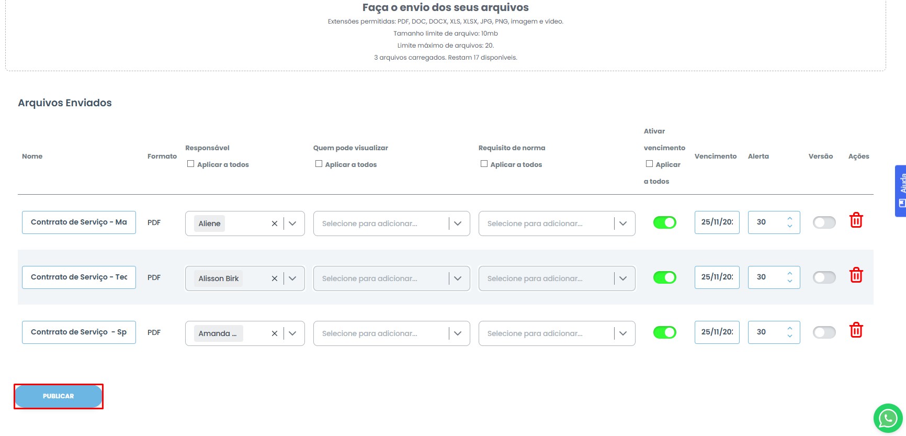Disable vencimento toggle in the first row
Viewport: 906px width, 436px height.
(x=664, y=222)
